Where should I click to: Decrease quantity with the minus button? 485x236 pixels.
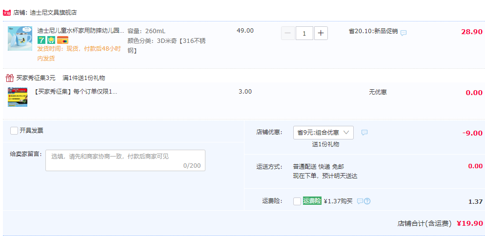click(x=288, y=33)
